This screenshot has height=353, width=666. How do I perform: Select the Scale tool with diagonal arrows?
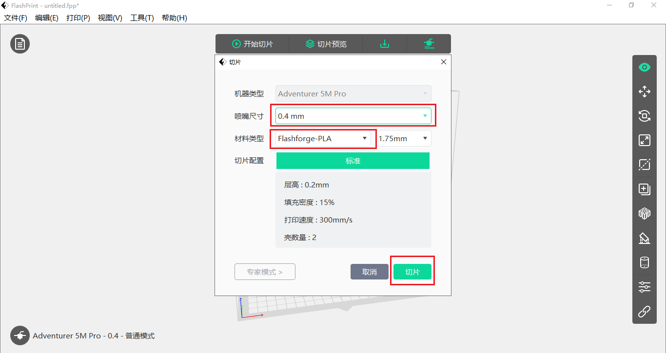pos(645,140)
